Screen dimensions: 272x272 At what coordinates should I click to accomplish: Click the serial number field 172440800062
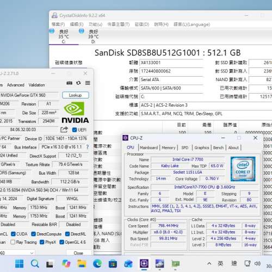click(171, 71)
